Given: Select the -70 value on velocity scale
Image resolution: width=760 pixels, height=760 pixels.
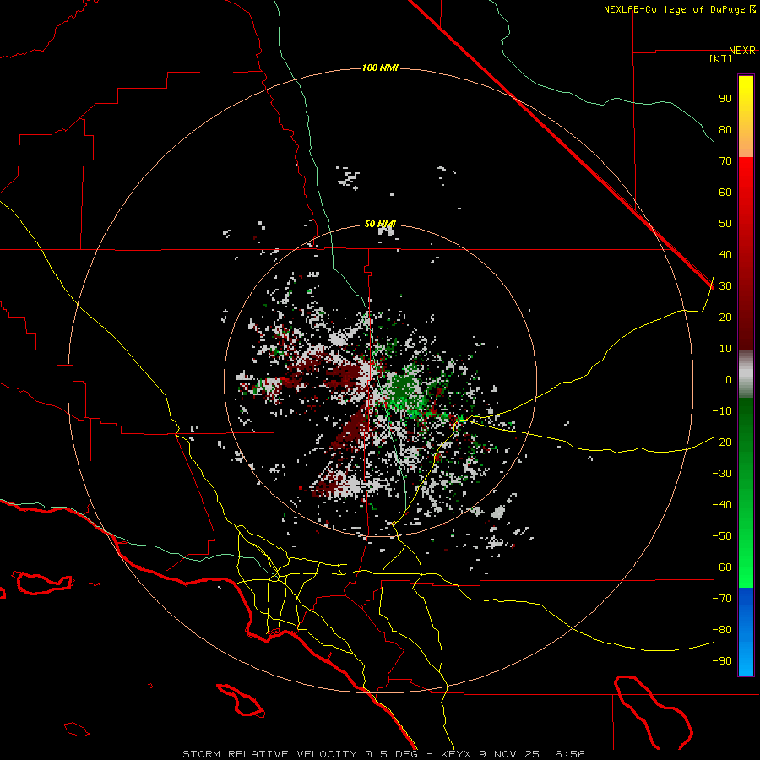Looking at the screenshot, I should point(722,599).
